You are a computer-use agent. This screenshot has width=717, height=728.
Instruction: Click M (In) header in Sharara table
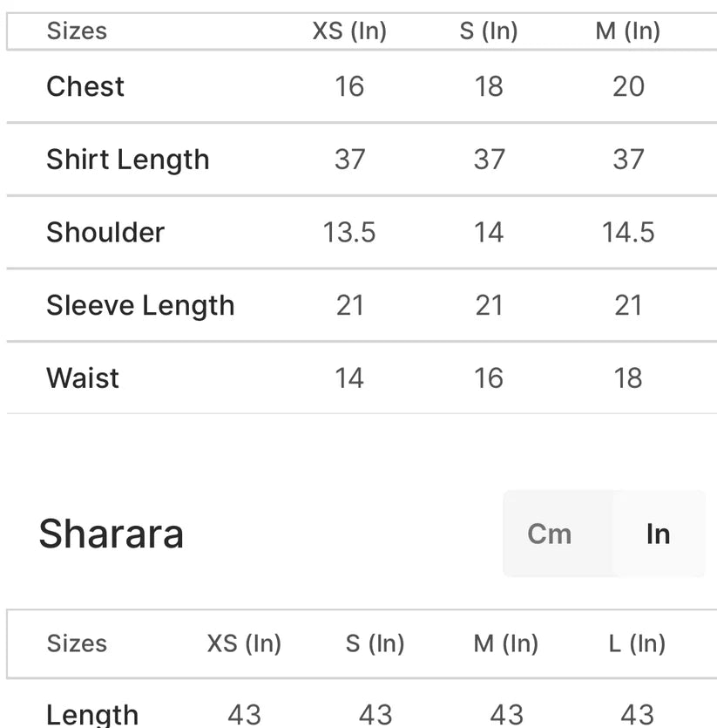(506, 643)
